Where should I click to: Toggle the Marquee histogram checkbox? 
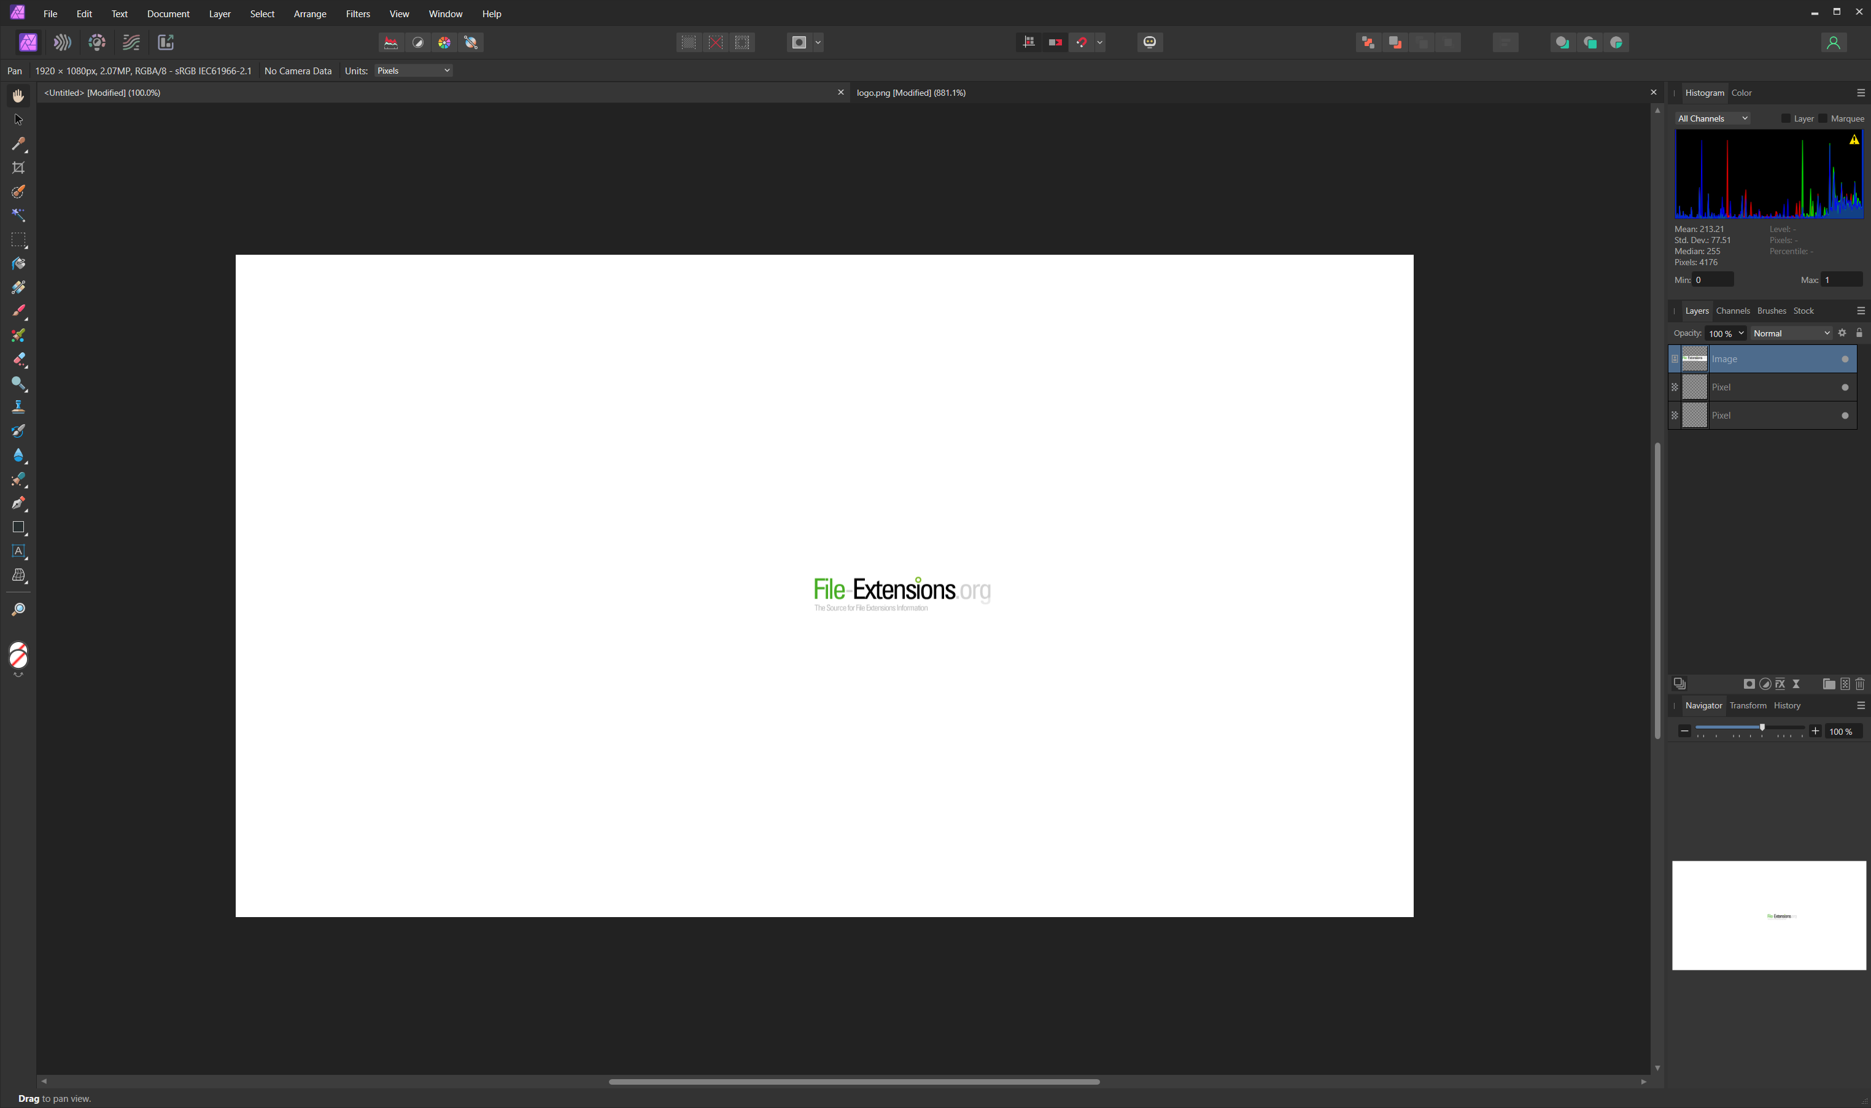(1823, 118)
